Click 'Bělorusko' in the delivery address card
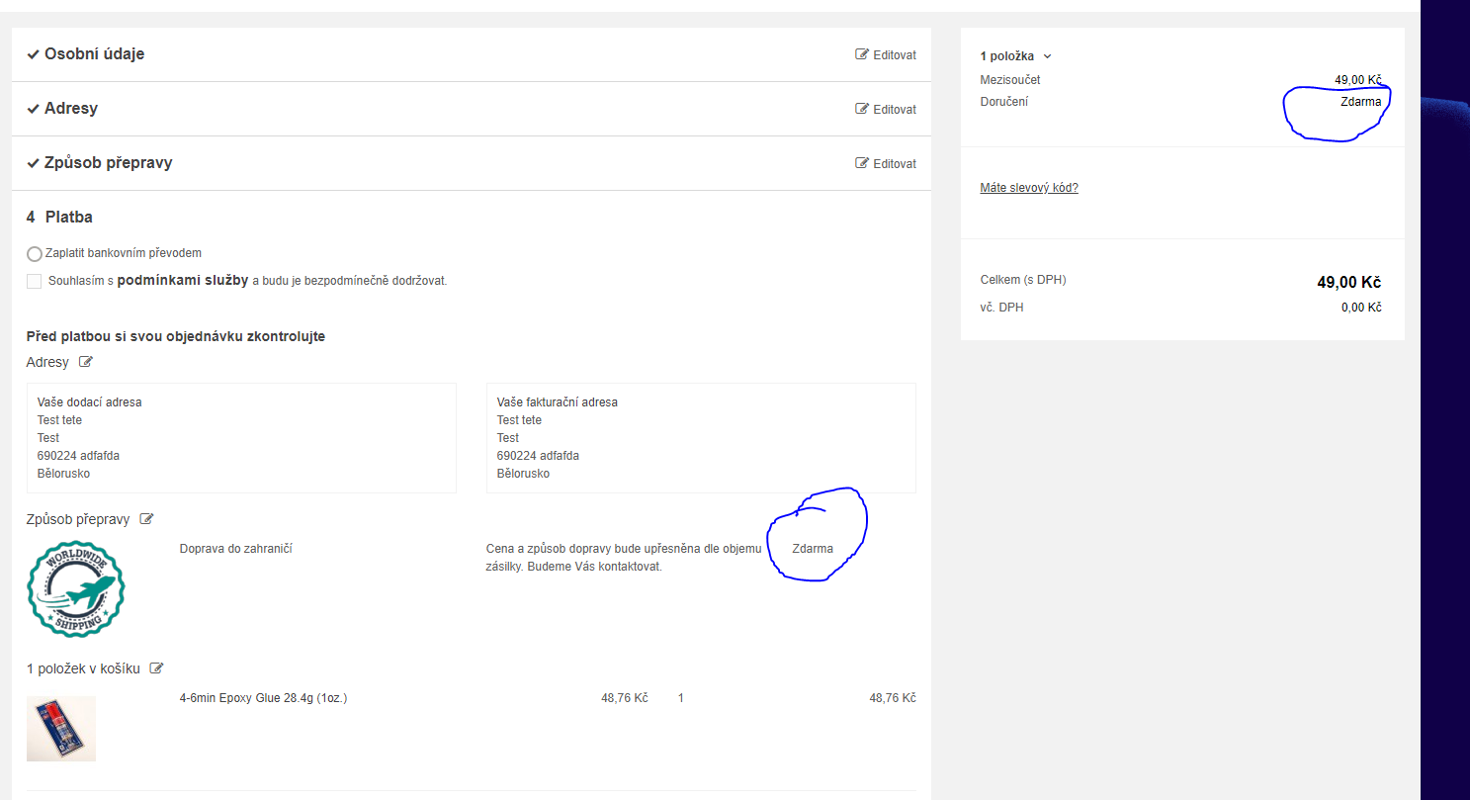This screenshot has height=800, width=1470. tap(63, 474)
